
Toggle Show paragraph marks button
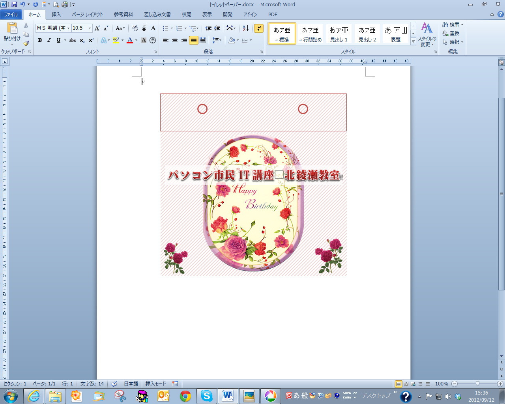click(259, 28)
